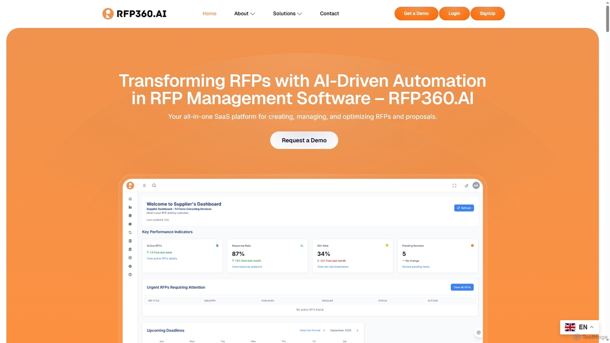Go to previous month in calendar
Screen dimensions: 610x343
324,331
